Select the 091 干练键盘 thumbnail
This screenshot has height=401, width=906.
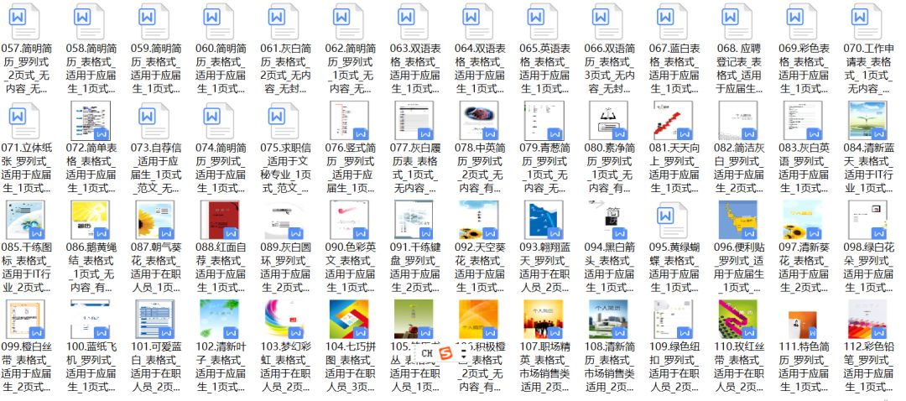tap(414, 220)
